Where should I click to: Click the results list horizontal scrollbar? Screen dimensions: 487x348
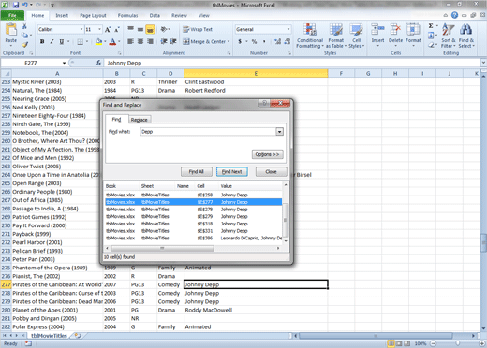pyautogui.click(x=162, y=248)
